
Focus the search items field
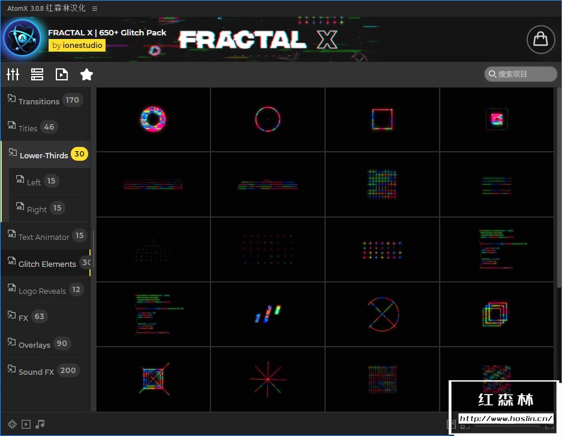tap(521, 74)
